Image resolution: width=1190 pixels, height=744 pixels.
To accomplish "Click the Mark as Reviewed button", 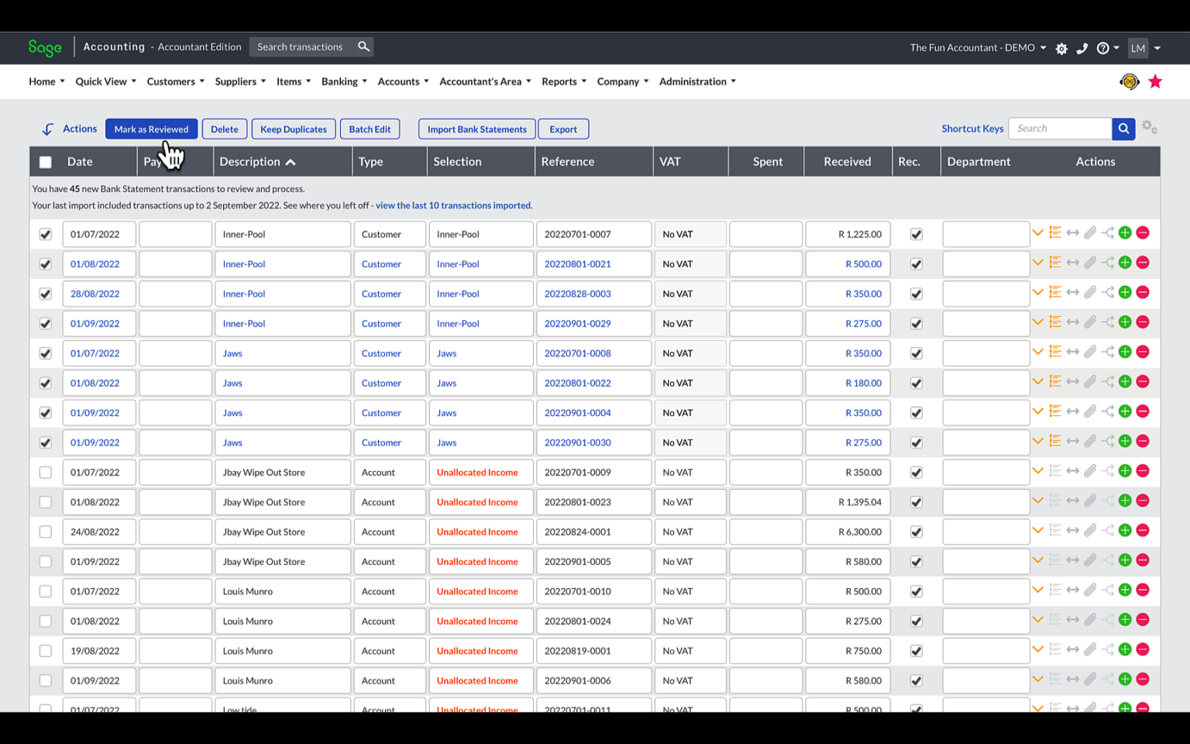I will click(x=151, y=129).
